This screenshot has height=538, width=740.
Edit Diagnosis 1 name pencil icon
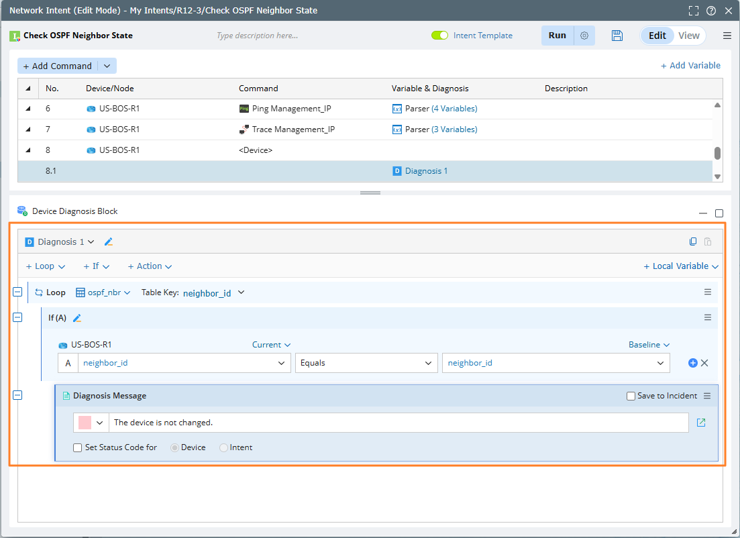tap(109, 242)
